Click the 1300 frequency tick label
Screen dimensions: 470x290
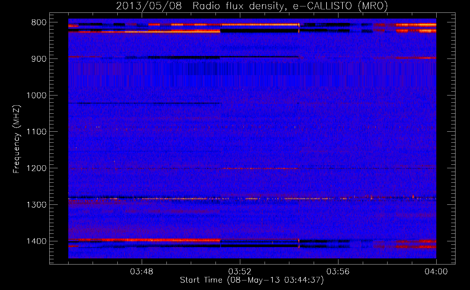(x=36, y=205)
